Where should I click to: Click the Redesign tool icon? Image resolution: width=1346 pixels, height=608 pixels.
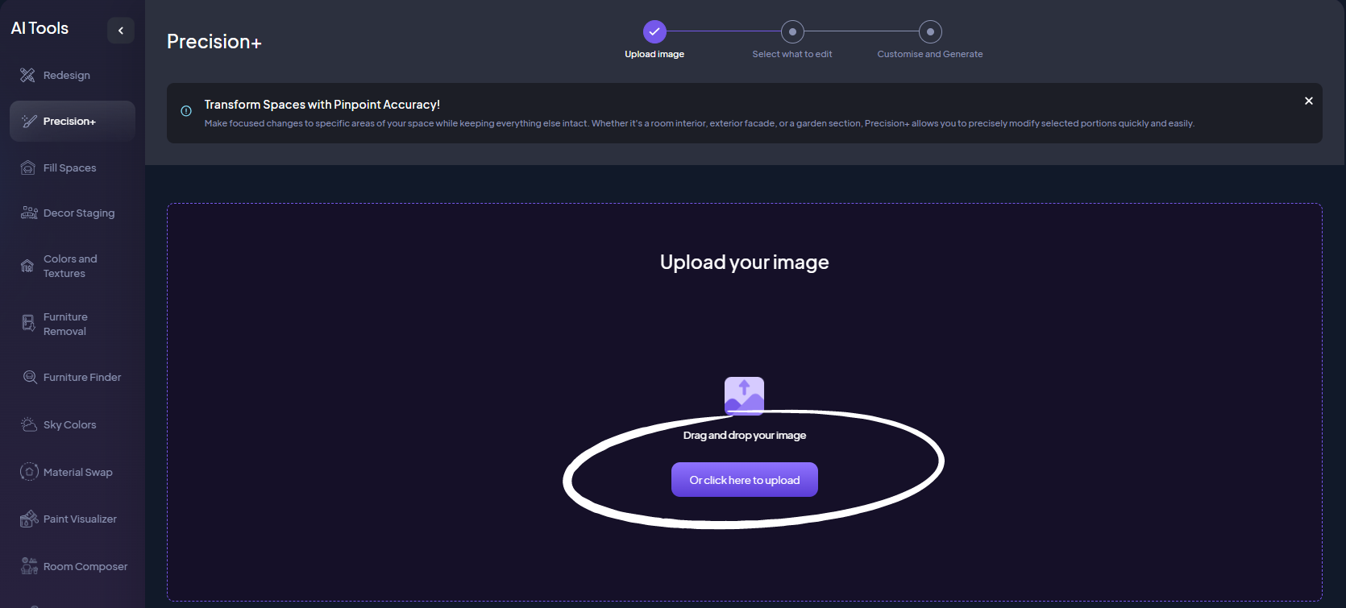[27, 75]
